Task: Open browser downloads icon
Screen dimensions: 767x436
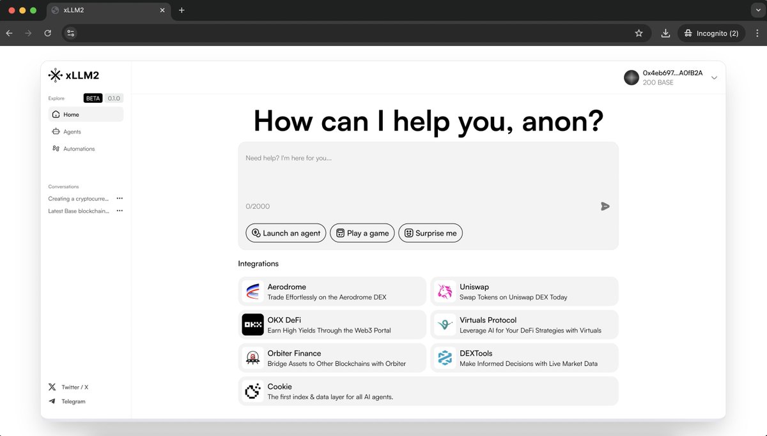Action: click(x=665, y=33)
